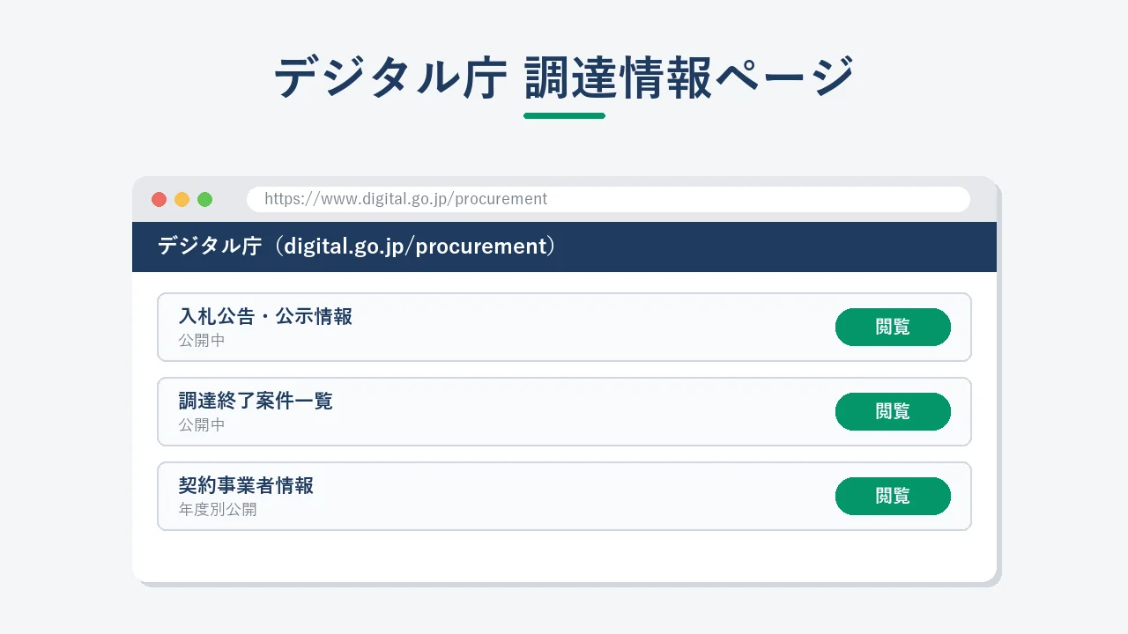Click the 調達終了案件一覧 card background

pyautogui.click(x=564, y=411)
